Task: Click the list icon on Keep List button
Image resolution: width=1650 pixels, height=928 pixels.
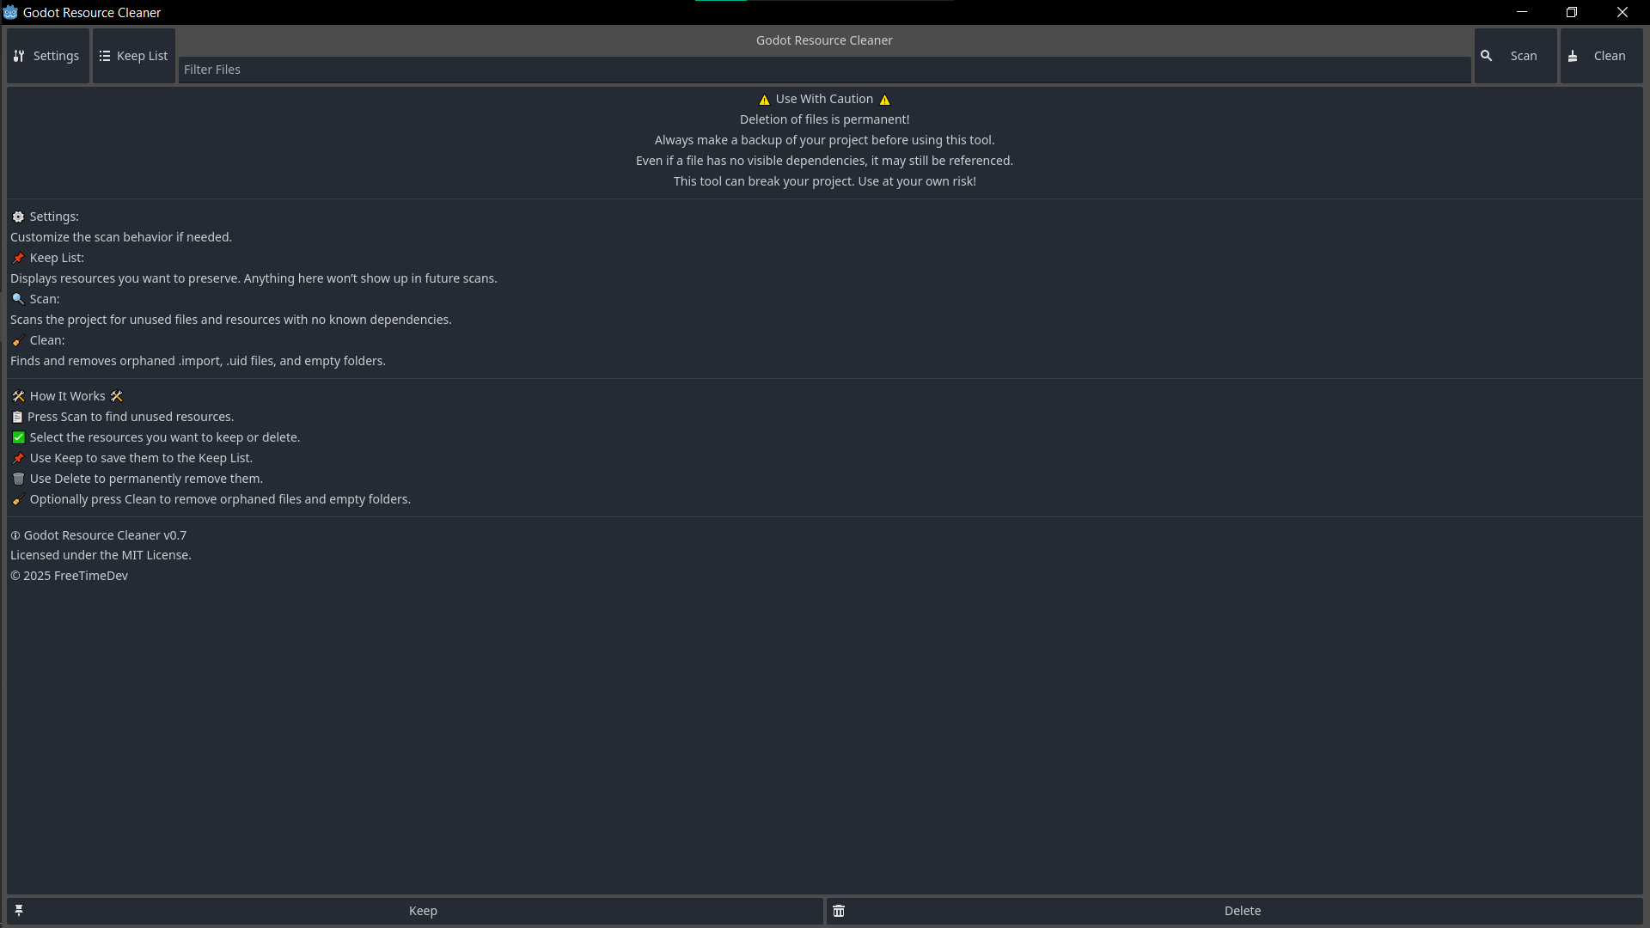Action: pos(105,56)
